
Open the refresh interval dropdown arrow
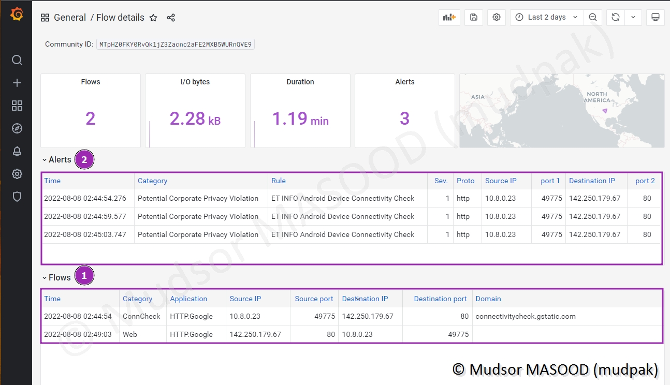633,17
